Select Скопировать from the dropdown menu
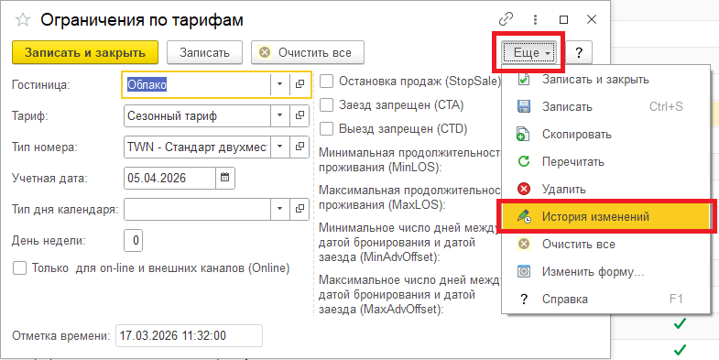This screenshot has height=360, width=719. (606, 135)
